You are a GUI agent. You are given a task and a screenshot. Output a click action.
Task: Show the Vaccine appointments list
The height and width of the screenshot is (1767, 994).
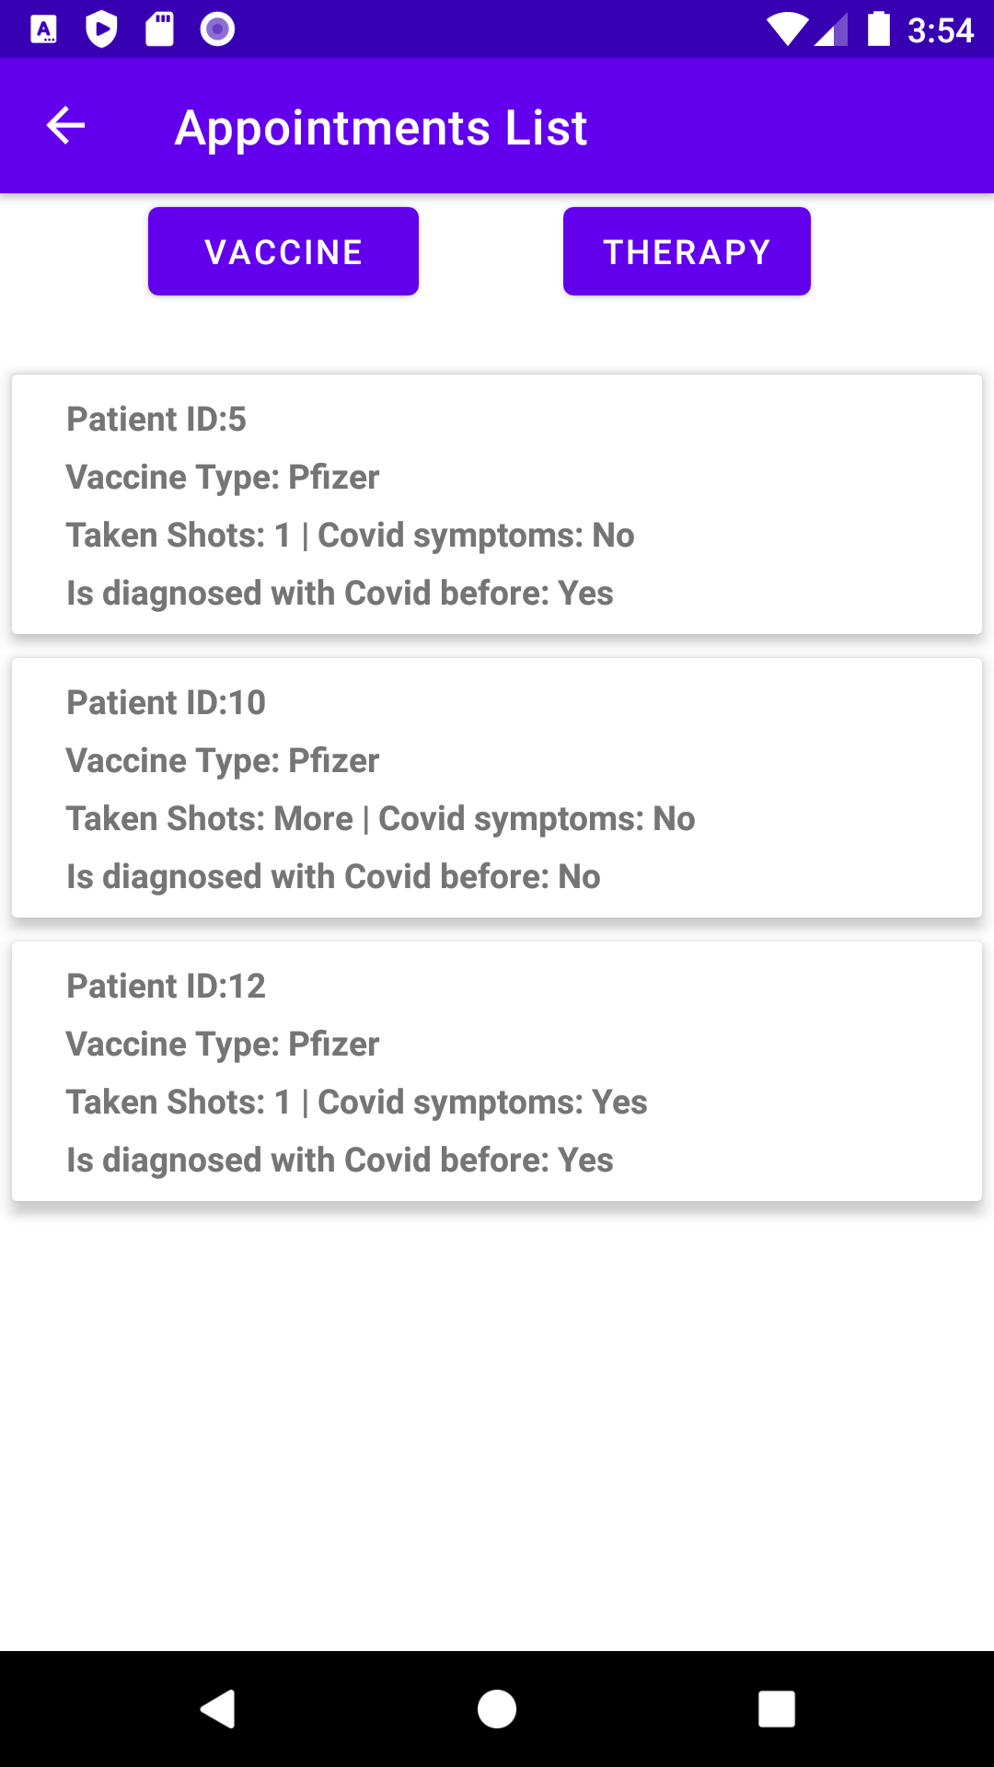pos(283,251)
